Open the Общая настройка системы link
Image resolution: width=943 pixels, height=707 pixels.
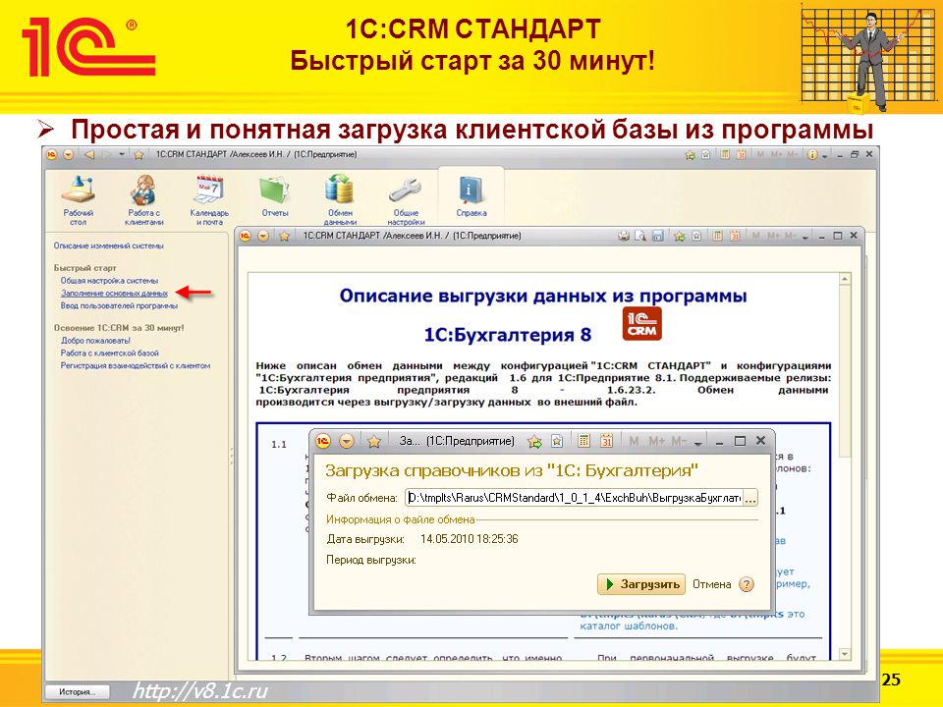[x=109, y=280]
